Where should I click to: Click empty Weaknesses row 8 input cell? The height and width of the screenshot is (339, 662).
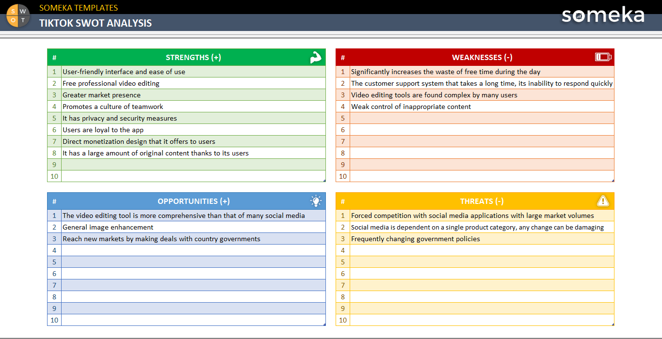[482, 153]
